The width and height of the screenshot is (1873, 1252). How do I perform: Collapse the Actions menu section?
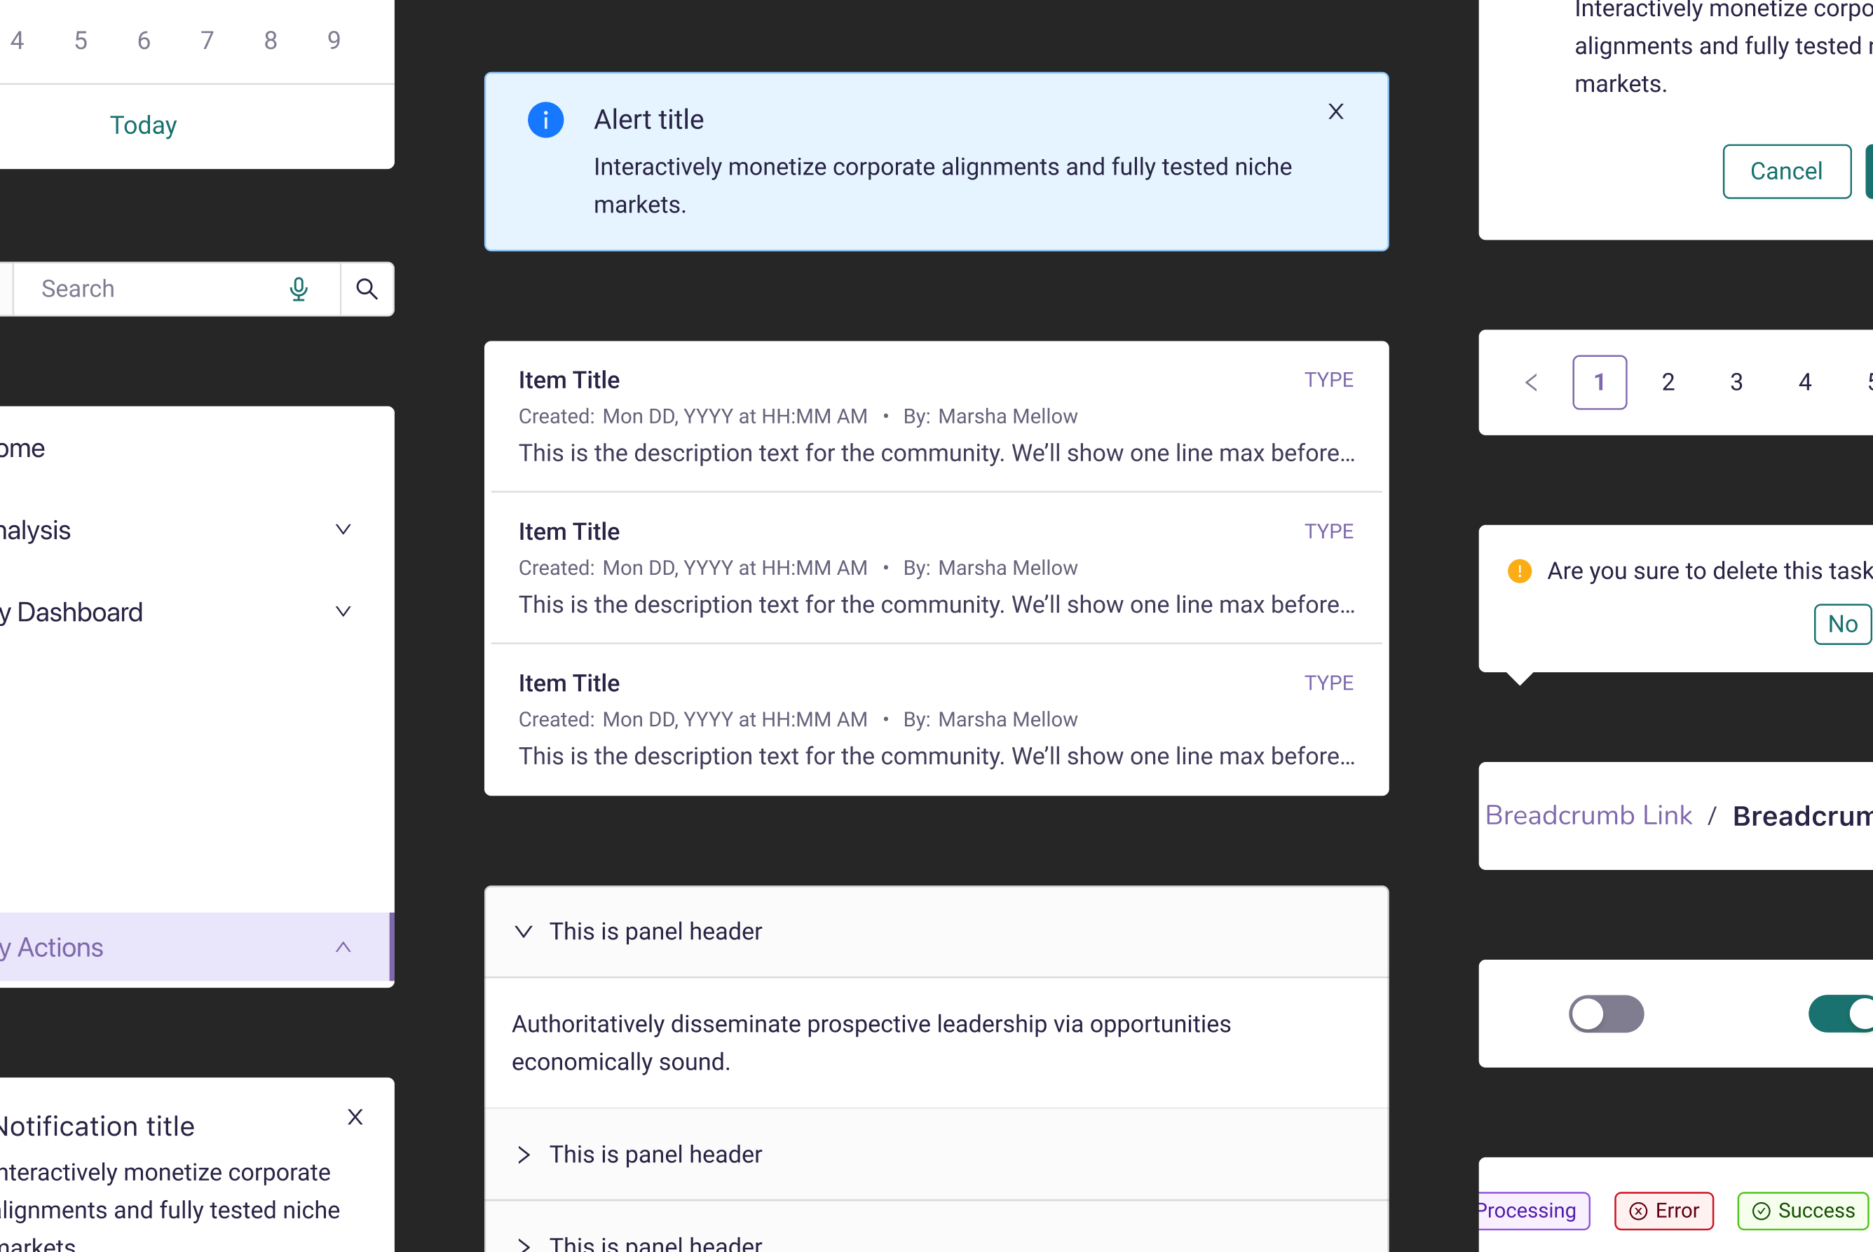pos(343,947)
